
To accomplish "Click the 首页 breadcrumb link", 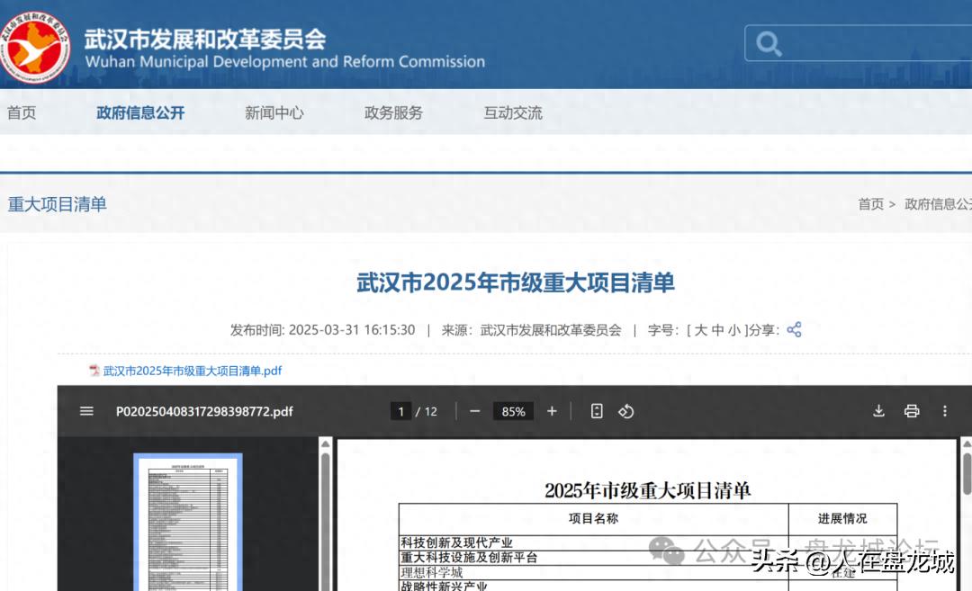I will point(871,204).
